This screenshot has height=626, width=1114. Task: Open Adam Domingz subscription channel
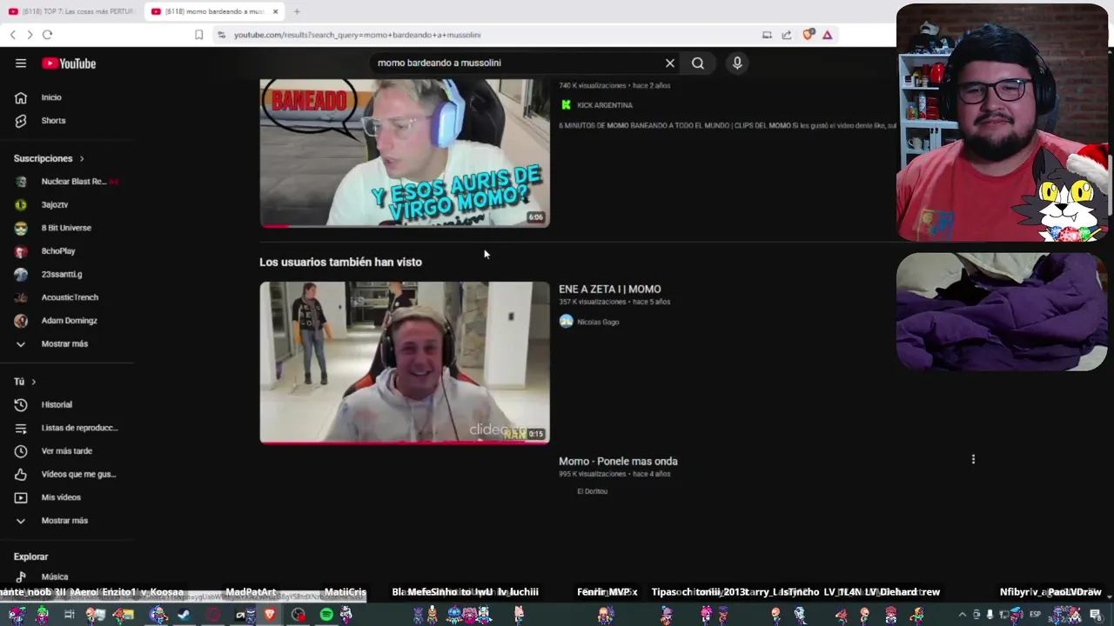click(x=69, y=321)
